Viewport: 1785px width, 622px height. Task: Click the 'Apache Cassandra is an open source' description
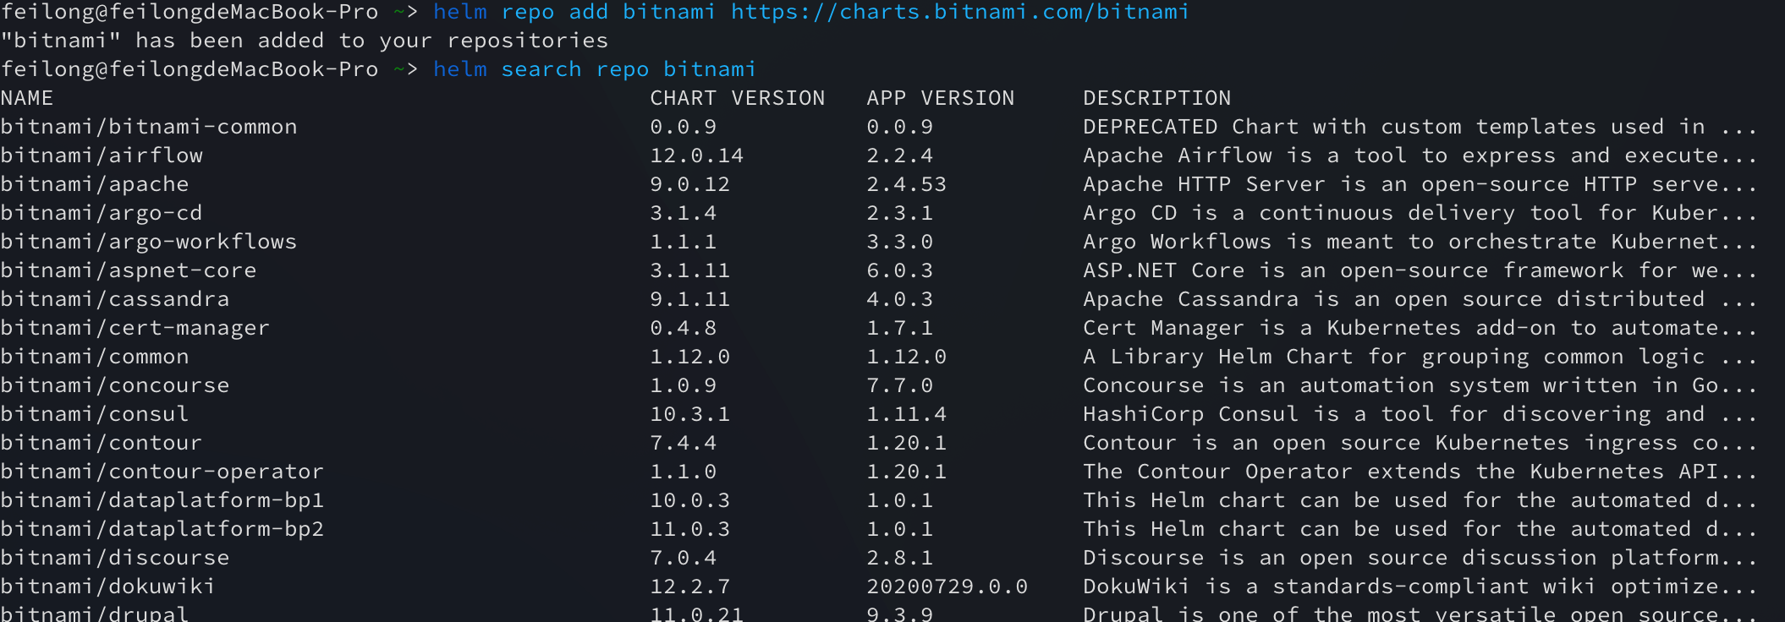click(x=1421, y=299)
